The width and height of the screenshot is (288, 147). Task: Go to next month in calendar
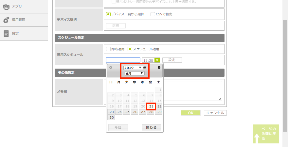click(x=159, y=68)
